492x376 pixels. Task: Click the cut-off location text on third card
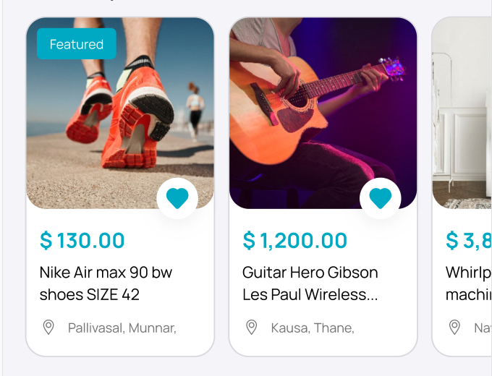483,328
